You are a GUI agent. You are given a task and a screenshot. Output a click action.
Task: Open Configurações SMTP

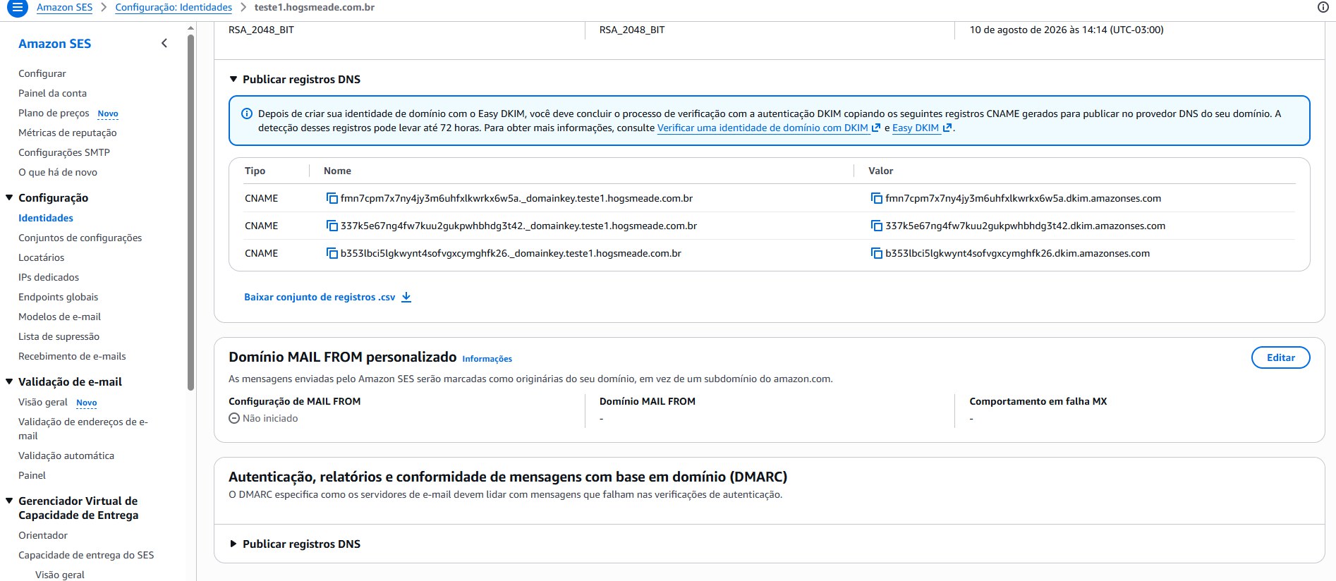64,152
